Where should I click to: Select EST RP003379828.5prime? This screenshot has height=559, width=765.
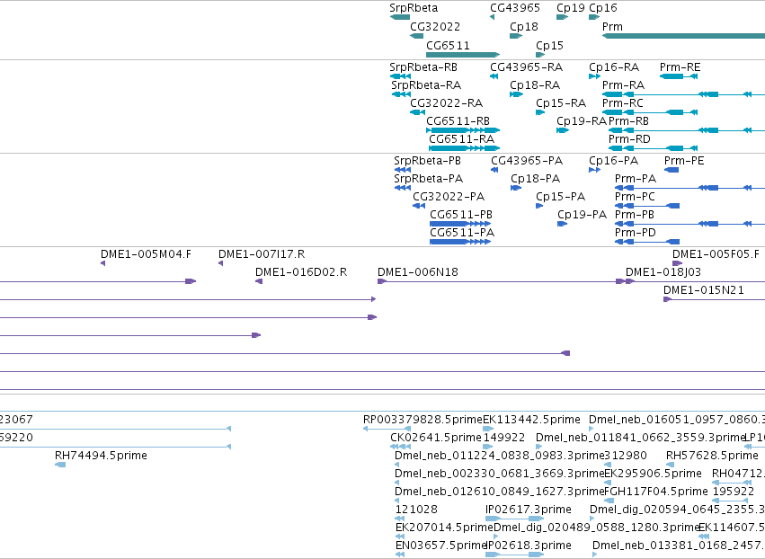[387, 429]
